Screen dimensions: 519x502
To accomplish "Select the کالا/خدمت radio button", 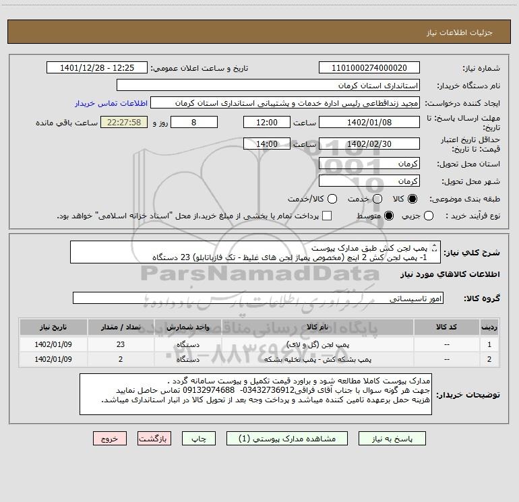I will pos(332,199).
